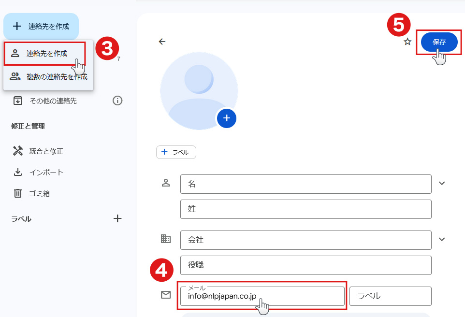Click the info icon beside その他の連絡先

click(117, 101)
